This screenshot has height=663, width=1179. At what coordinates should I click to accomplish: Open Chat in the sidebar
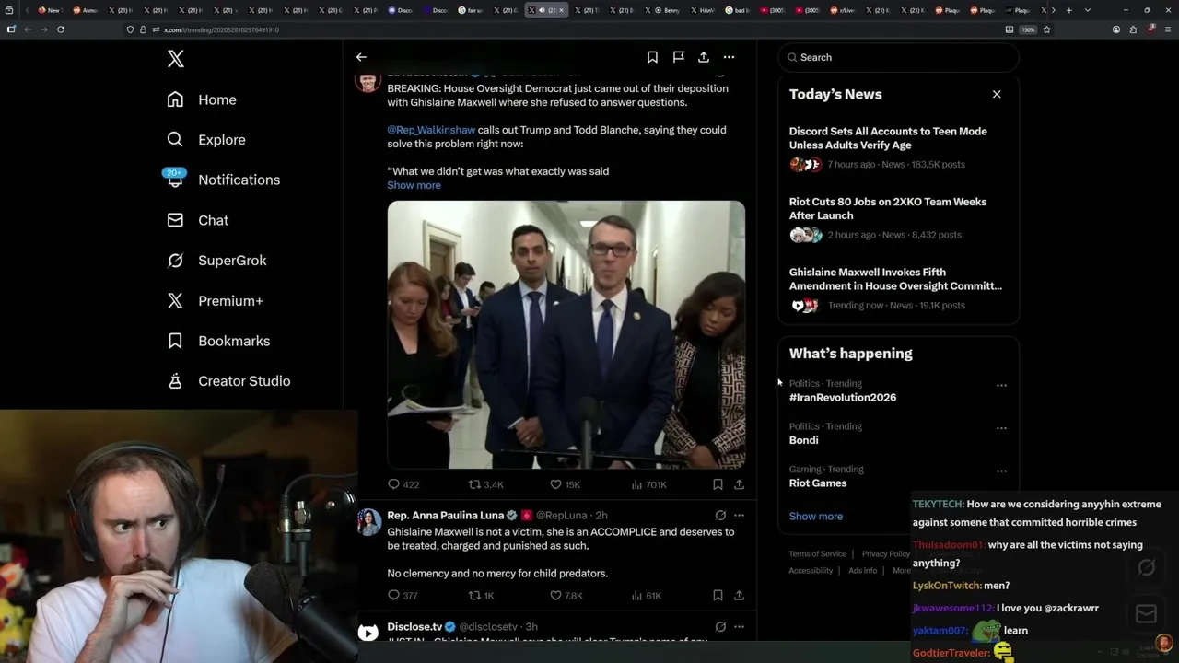[x=197, y=220]
